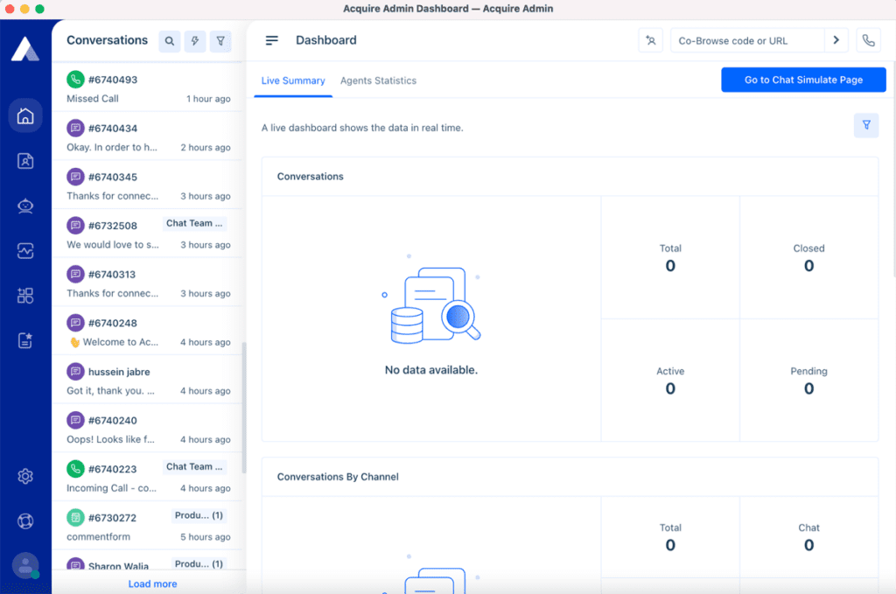Click the Conversations Total count
Image resolution: width=896 pixels, height=594 pixels.
click(670, 266)
